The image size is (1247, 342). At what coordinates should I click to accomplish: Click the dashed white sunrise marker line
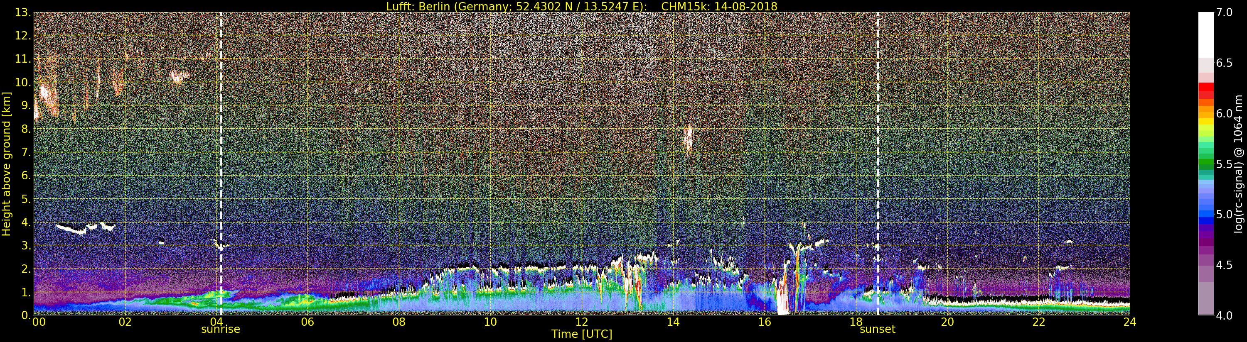tap(221, 164)
